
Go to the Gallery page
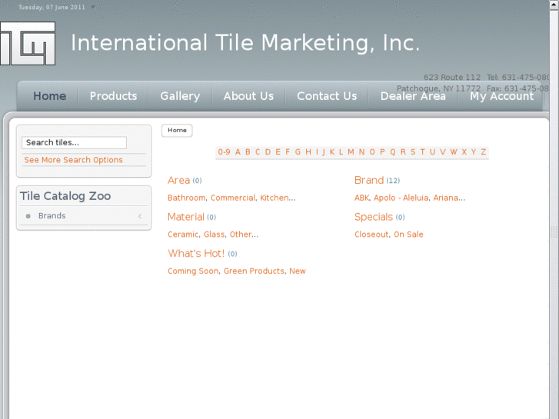coord(180,96)
